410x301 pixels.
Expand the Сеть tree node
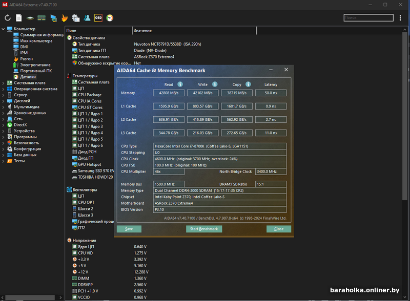click(3, 119)
